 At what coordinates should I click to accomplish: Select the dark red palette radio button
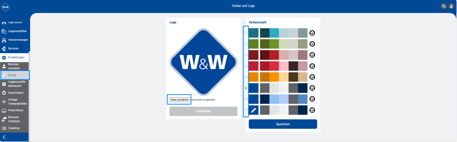246,55
